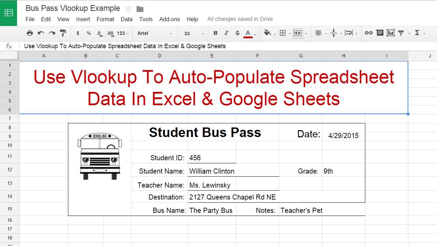Screen dimensions: 437x246
Task: Click the document title Bus Pass Vlookup Example
Action: (x=73, y=8)
